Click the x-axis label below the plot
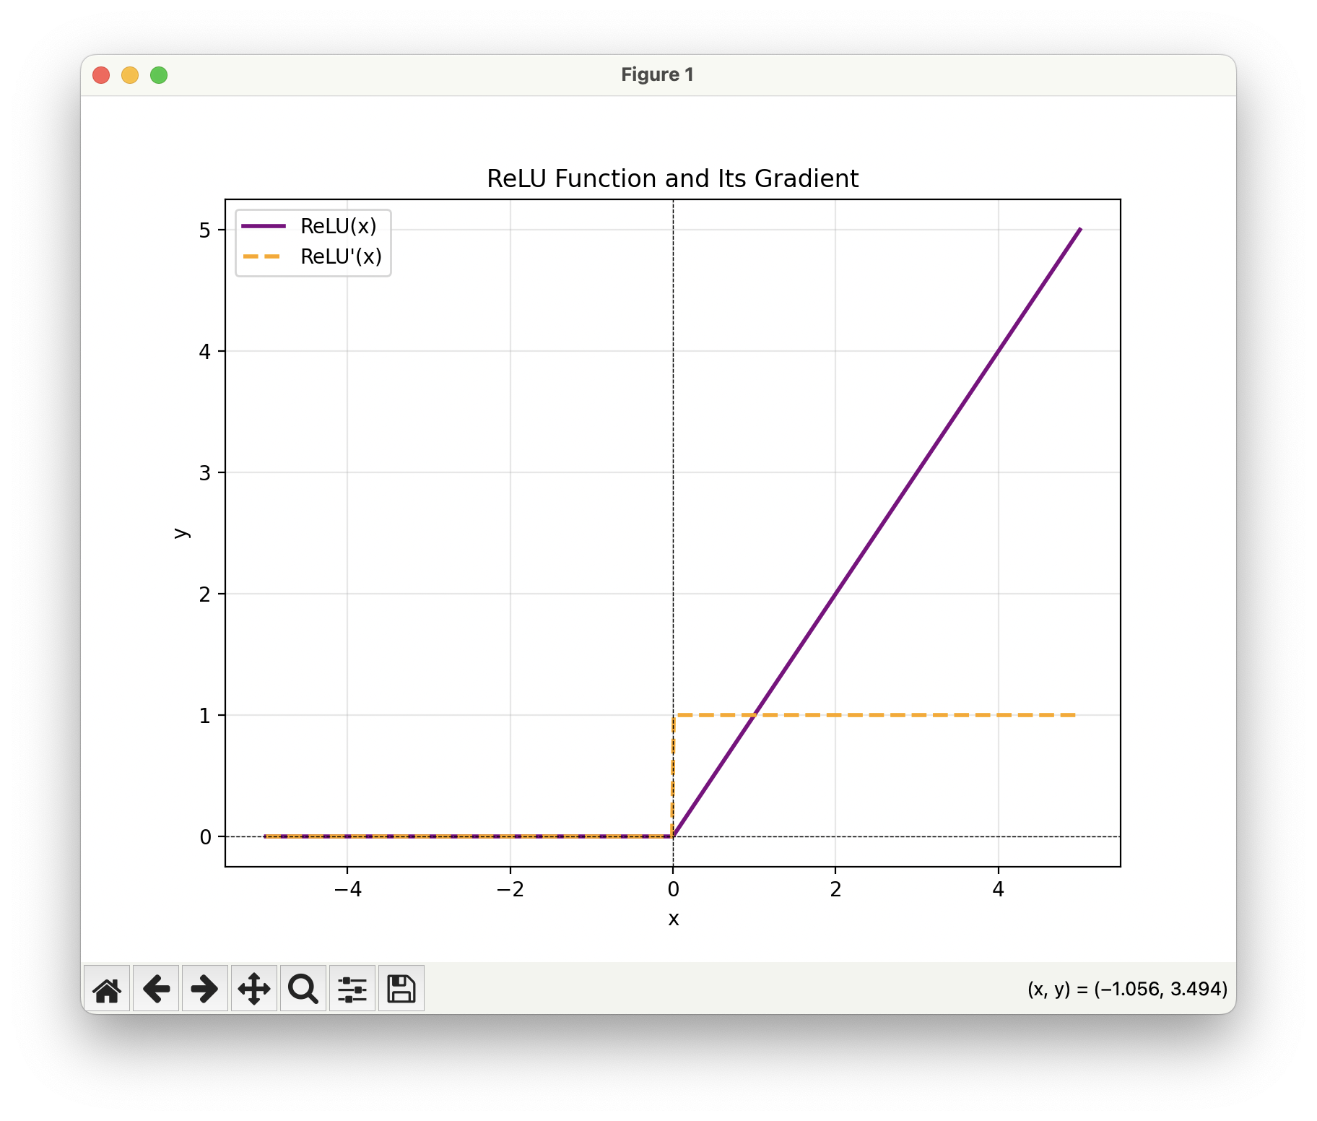This screenshot has width=1317, height=1121. (673, 919)
